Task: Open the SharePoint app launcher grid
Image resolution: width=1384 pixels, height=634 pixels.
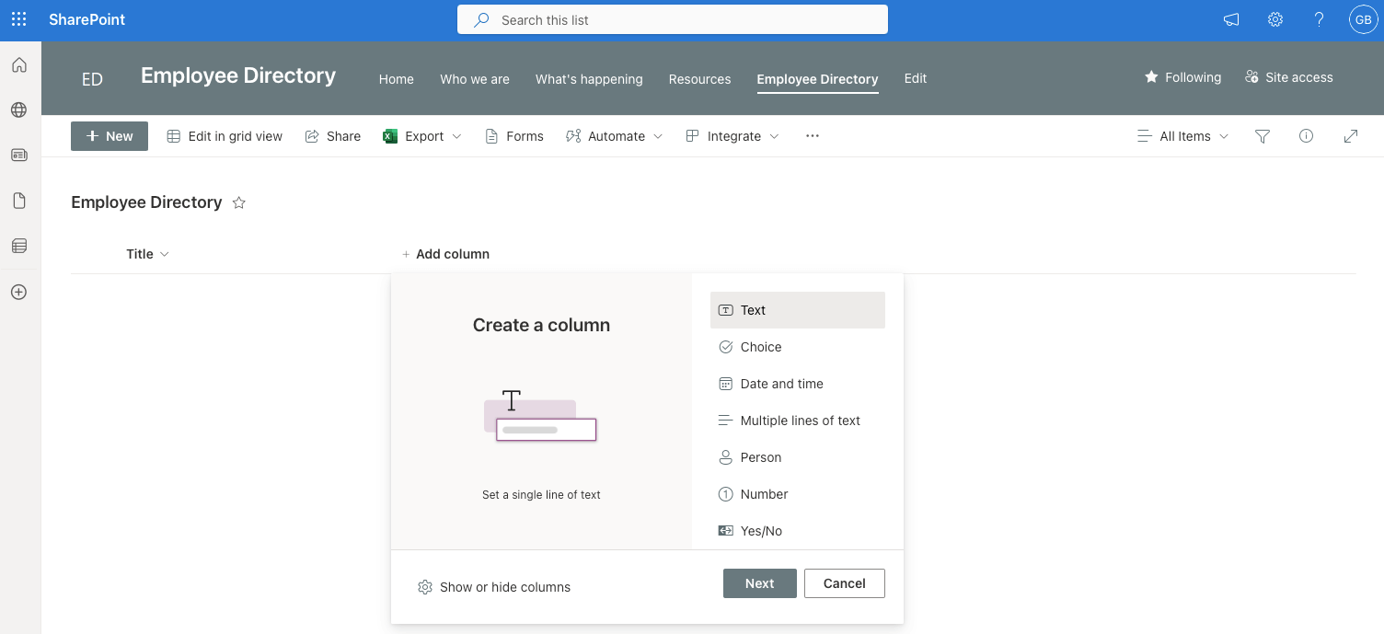Action: click(x=18, y=18)
